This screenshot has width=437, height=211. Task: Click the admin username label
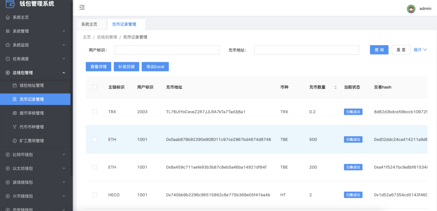pyautogui.click(x=425, y=9)
